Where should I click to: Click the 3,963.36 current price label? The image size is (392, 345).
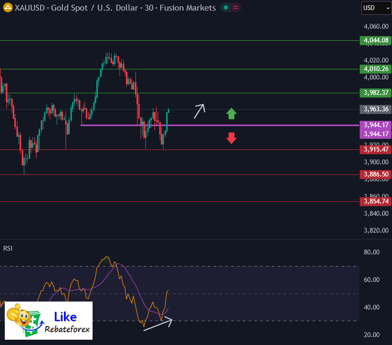(376, 109)
